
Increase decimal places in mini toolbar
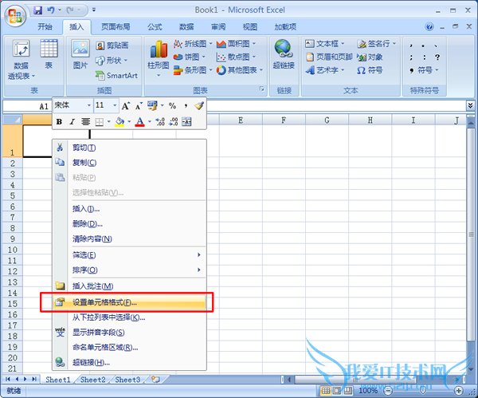click(160, 122)
